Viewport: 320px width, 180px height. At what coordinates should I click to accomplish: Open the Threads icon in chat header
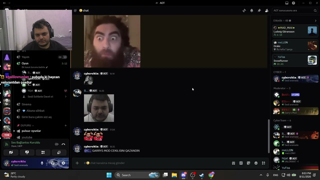244,10
